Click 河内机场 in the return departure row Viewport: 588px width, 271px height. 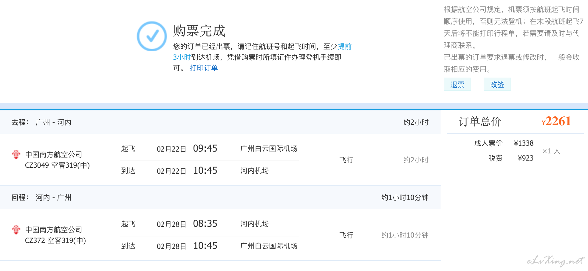click(x=255, y=224)
